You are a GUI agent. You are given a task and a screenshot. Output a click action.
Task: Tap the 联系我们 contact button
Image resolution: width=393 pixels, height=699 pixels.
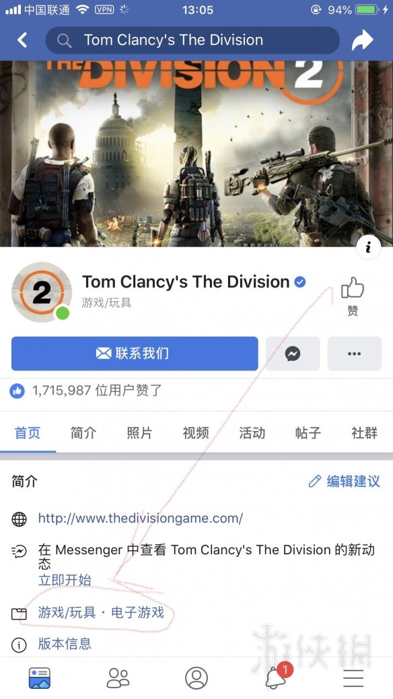coord(135,354)
